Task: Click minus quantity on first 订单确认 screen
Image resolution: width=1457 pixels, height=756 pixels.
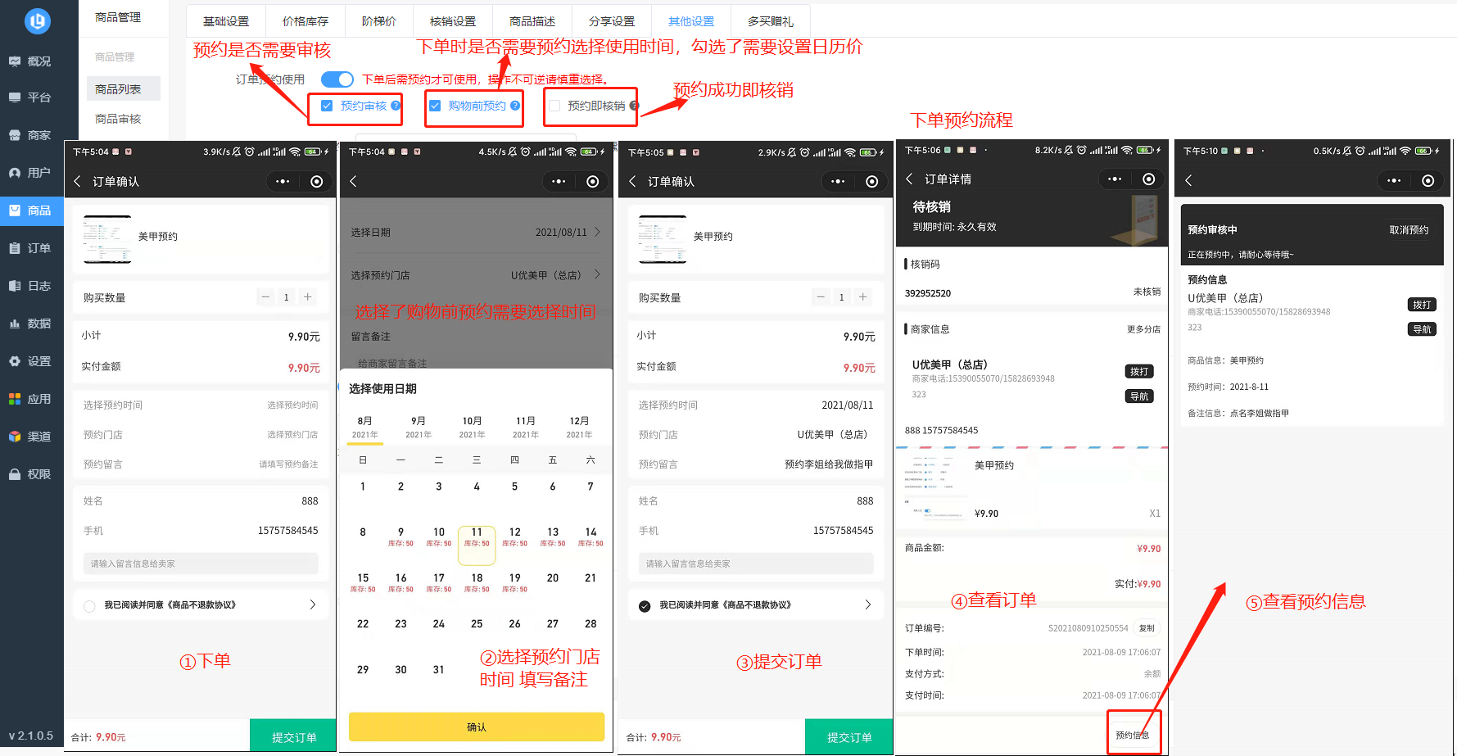Action: pos(265,297)
